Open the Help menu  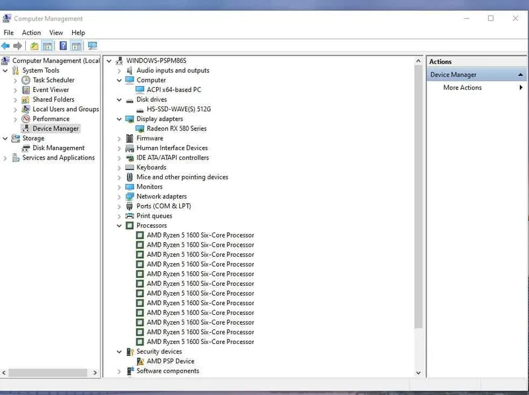pos(78,32)
